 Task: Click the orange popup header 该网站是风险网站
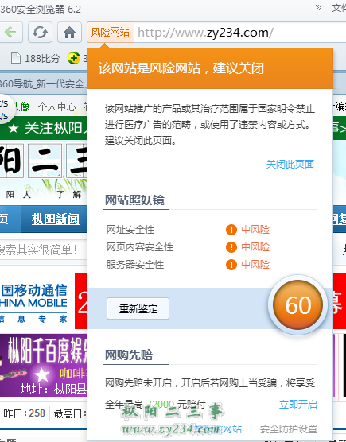(x=210, y=68)
